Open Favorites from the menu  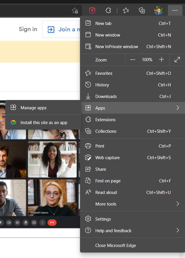coord(133,73)
